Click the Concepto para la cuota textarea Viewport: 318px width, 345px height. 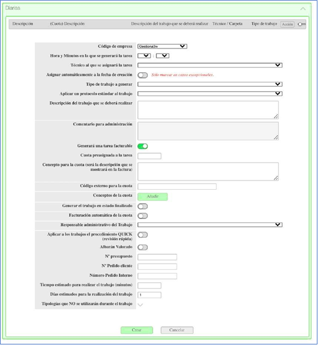click(x=208, y=171)
